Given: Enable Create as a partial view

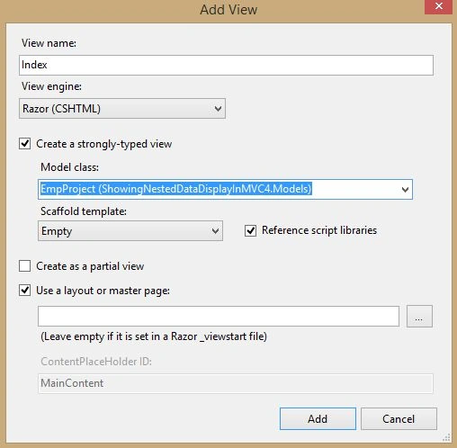Looking at the screenshot, I should 25,266.
